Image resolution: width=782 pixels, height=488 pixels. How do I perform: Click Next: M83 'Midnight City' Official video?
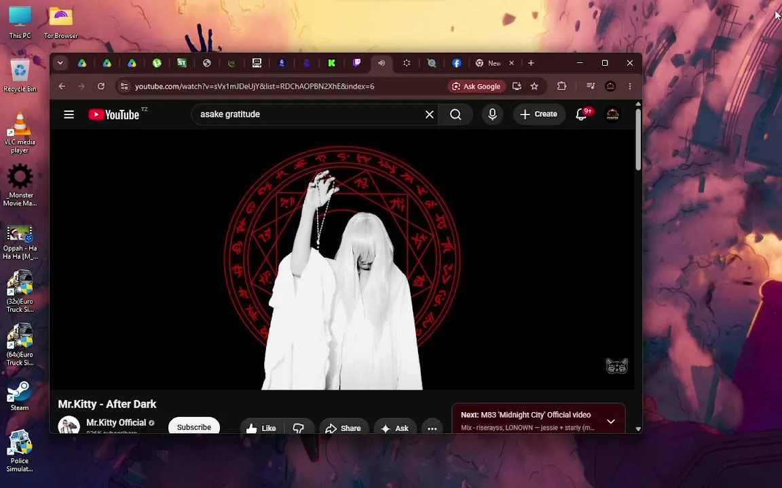(525, 415)
